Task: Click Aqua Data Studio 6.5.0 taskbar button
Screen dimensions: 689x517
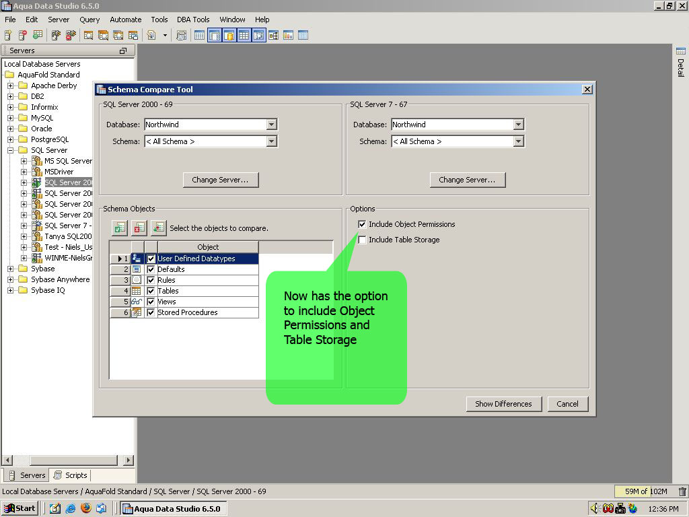Action: [174, 509]
